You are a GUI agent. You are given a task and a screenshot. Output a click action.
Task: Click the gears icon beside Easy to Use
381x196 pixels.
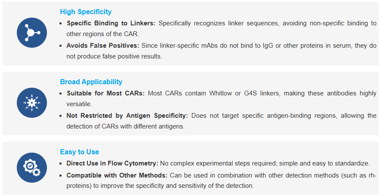point(32,168)
